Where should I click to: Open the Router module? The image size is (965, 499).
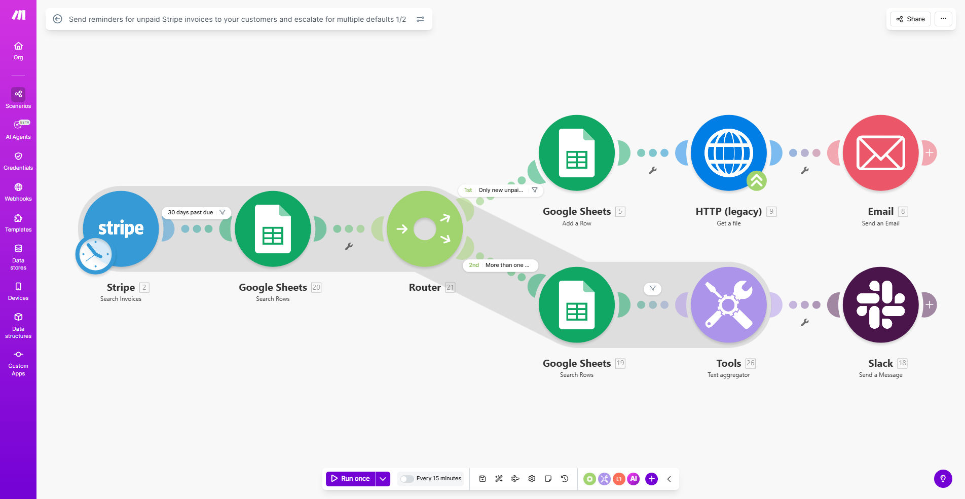pos(425,228)
